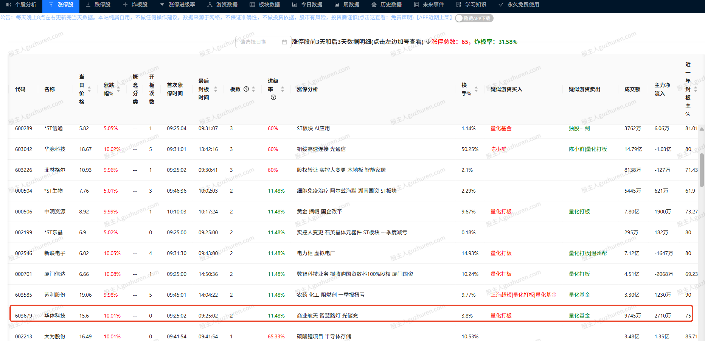705x341 pixels.
Task: Click stock name *ST东晶
Action: click(53, 232)
